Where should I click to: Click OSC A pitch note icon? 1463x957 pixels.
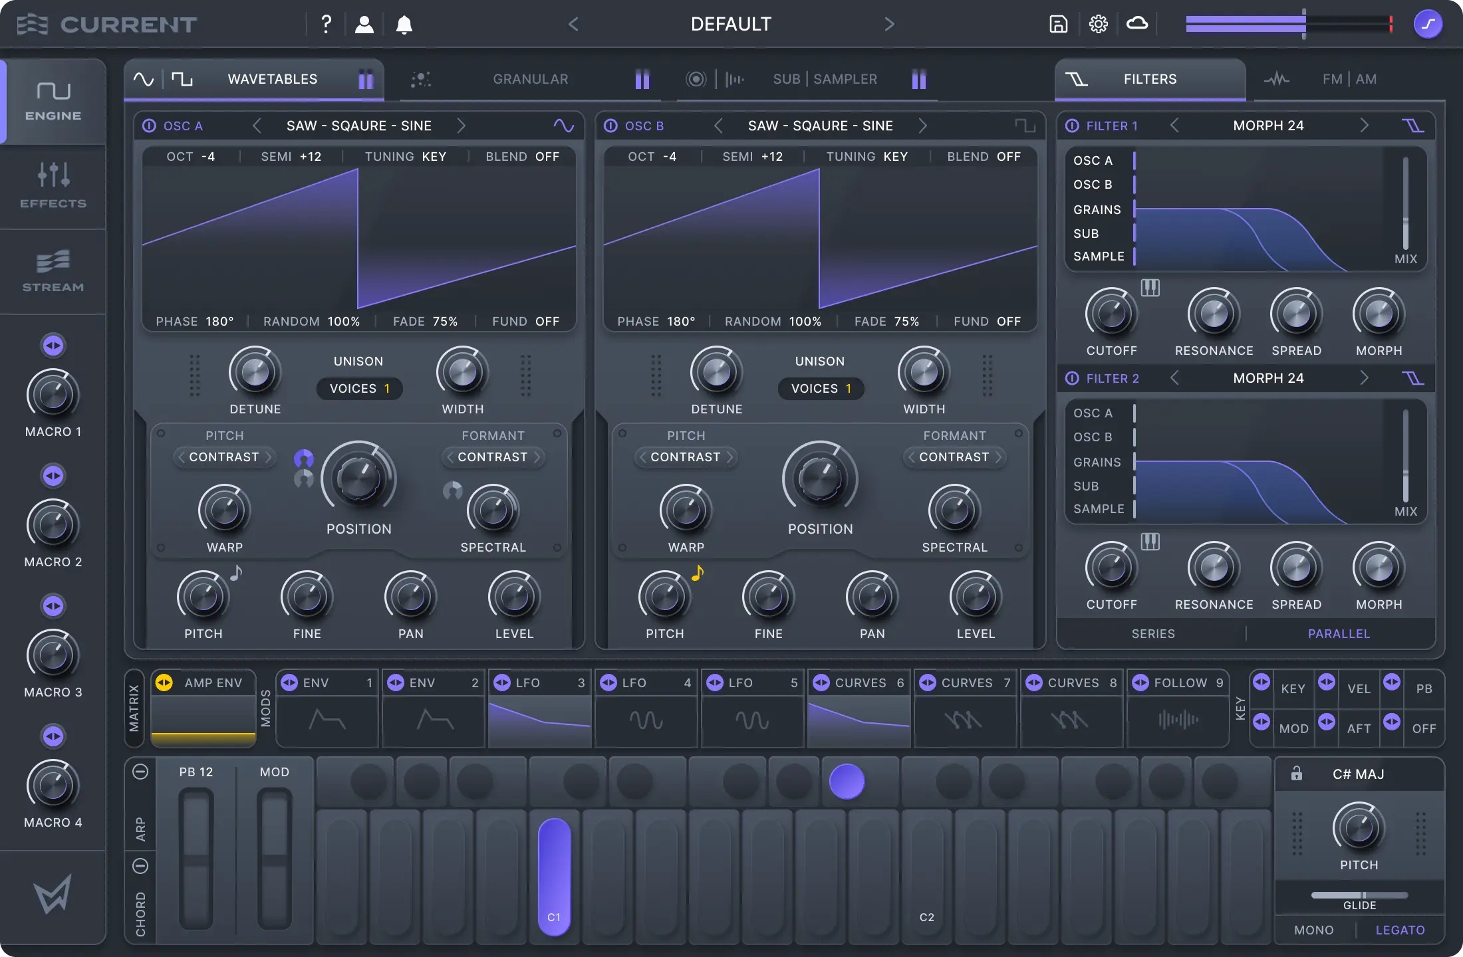(x=236, y=572)
